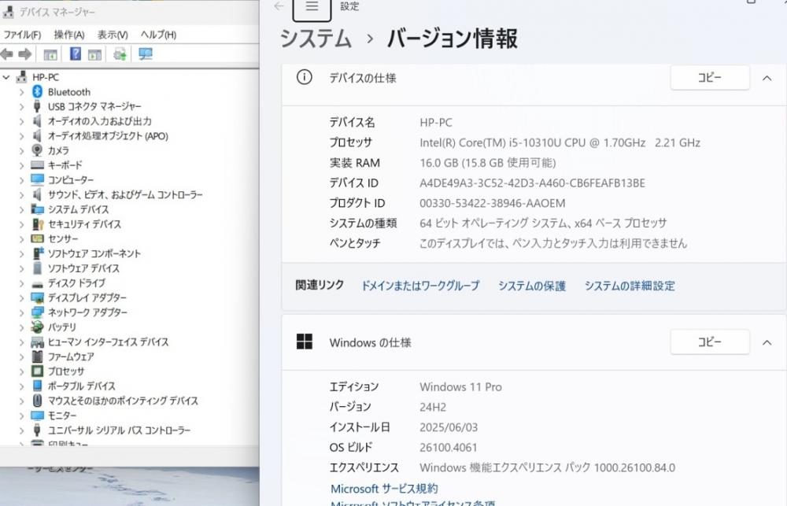Expand the ユニバーサル シリアル バス コントローラー node

pyautogui.click(x=21, y=430)
